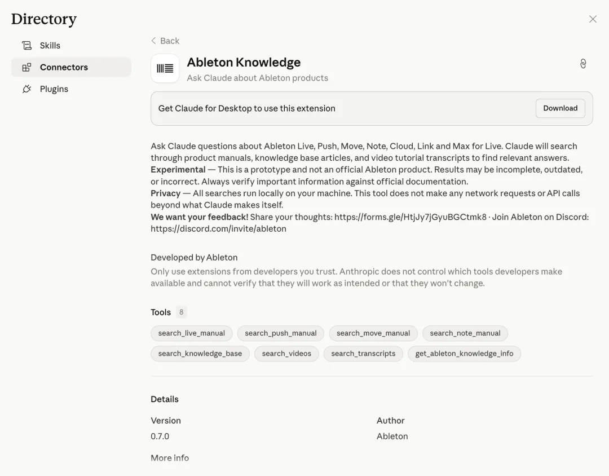609x476 pixels.
Task: Choose the search_move_manual tool chip
Action: (x=373, y=333)
